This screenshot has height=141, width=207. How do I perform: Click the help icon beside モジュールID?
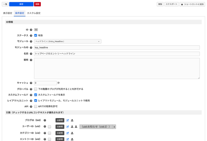[31, 48]
